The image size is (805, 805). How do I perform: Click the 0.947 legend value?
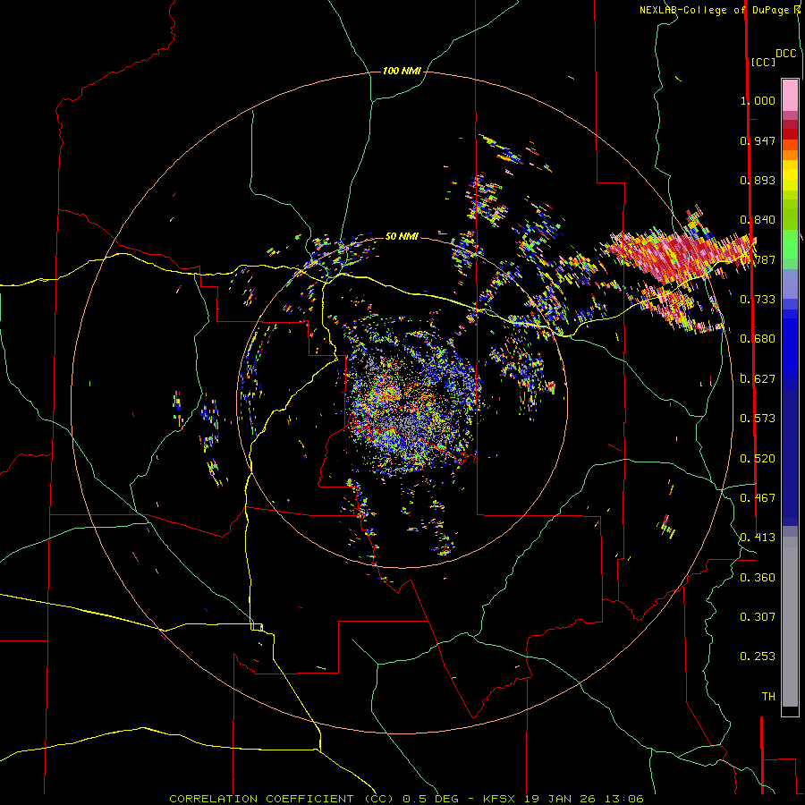point(758,140)
